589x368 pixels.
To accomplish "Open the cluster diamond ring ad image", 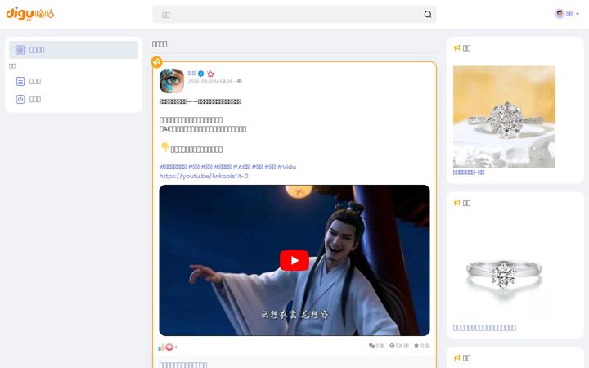I will point(504,117).
